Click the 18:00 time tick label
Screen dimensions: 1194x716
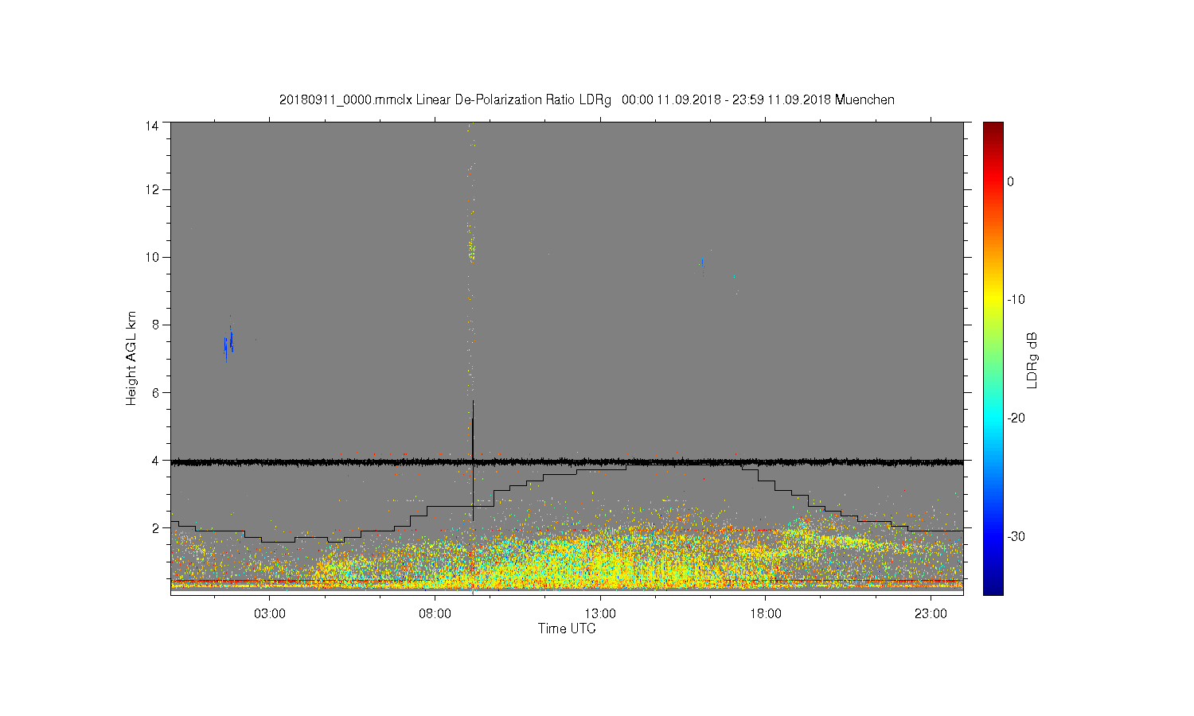coord(766,614)
